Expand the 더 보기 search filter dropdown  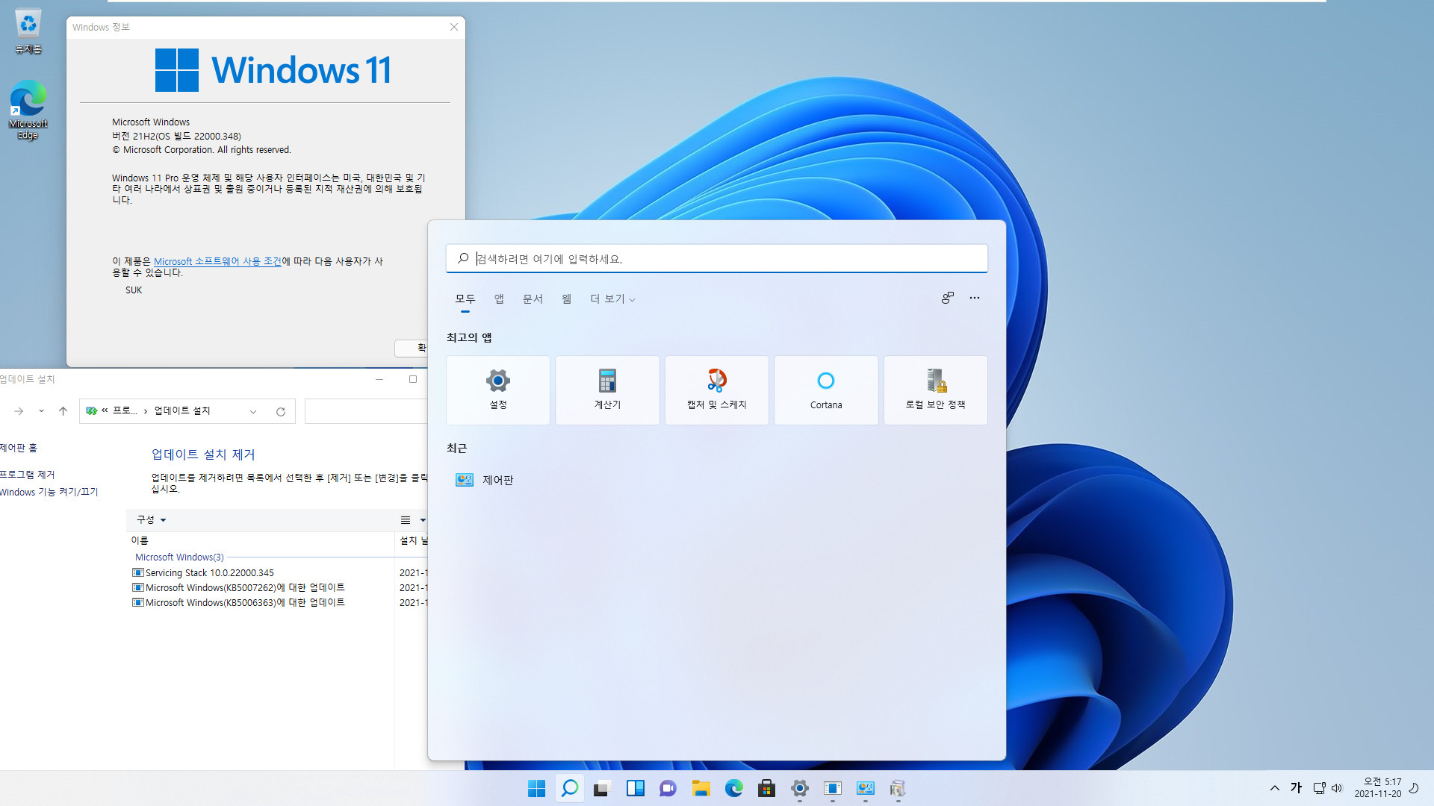pyautogui.click(x=612, y=299)
